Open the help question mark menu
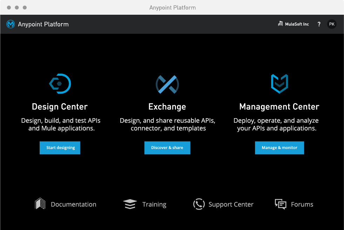 319,24
